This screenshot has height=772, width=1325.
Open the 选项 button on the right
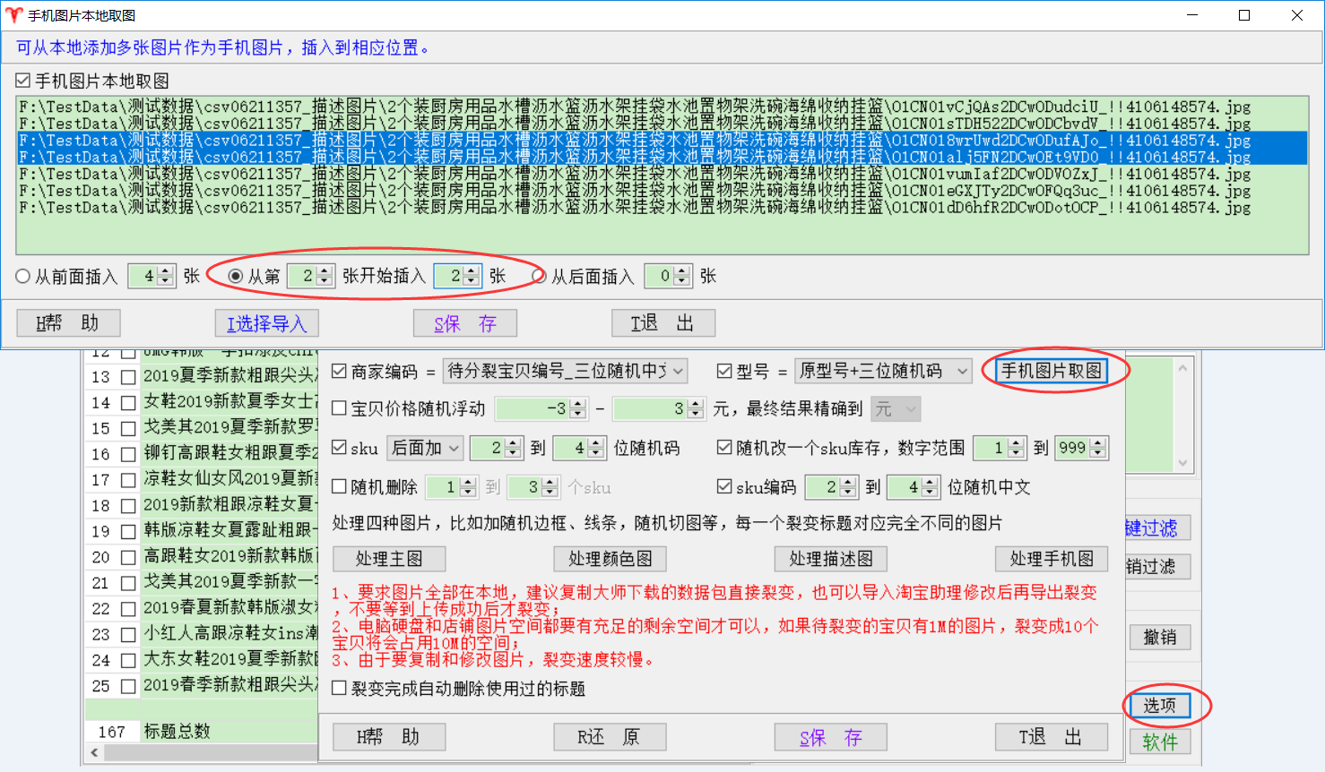click(x=1159, y=706)
